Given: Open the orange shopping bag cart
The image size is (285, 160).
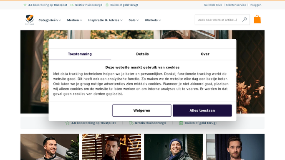Looking at the screenshot, I should point(257,19).
